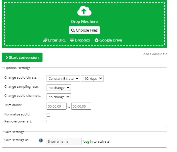Start the conversion
This screenshot has height=152, width=177.
pos(22,57)
